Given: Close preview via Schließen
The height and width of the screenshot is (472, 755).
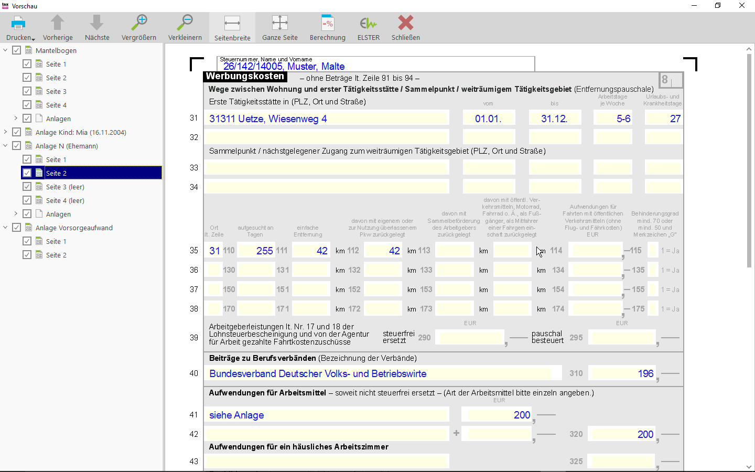Looking at the screenshot, I should pos(406,28).
